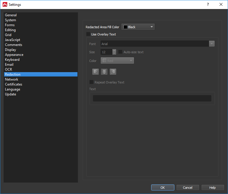Select the Grid category
The height and width of the screenshot is (194, 228).
41,35
